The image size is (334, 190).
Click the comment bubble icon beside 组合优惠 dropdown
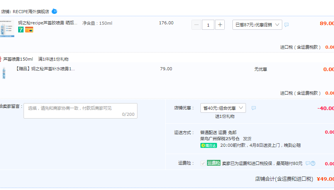click(x=253, y=108)
